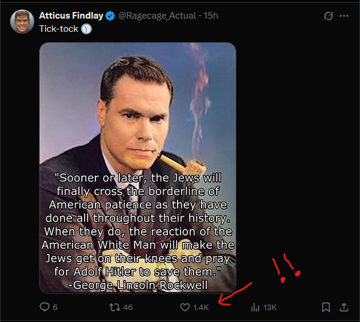The image size is (360, 322).
Task: Expand the attached image in the post
Action: 137,168
